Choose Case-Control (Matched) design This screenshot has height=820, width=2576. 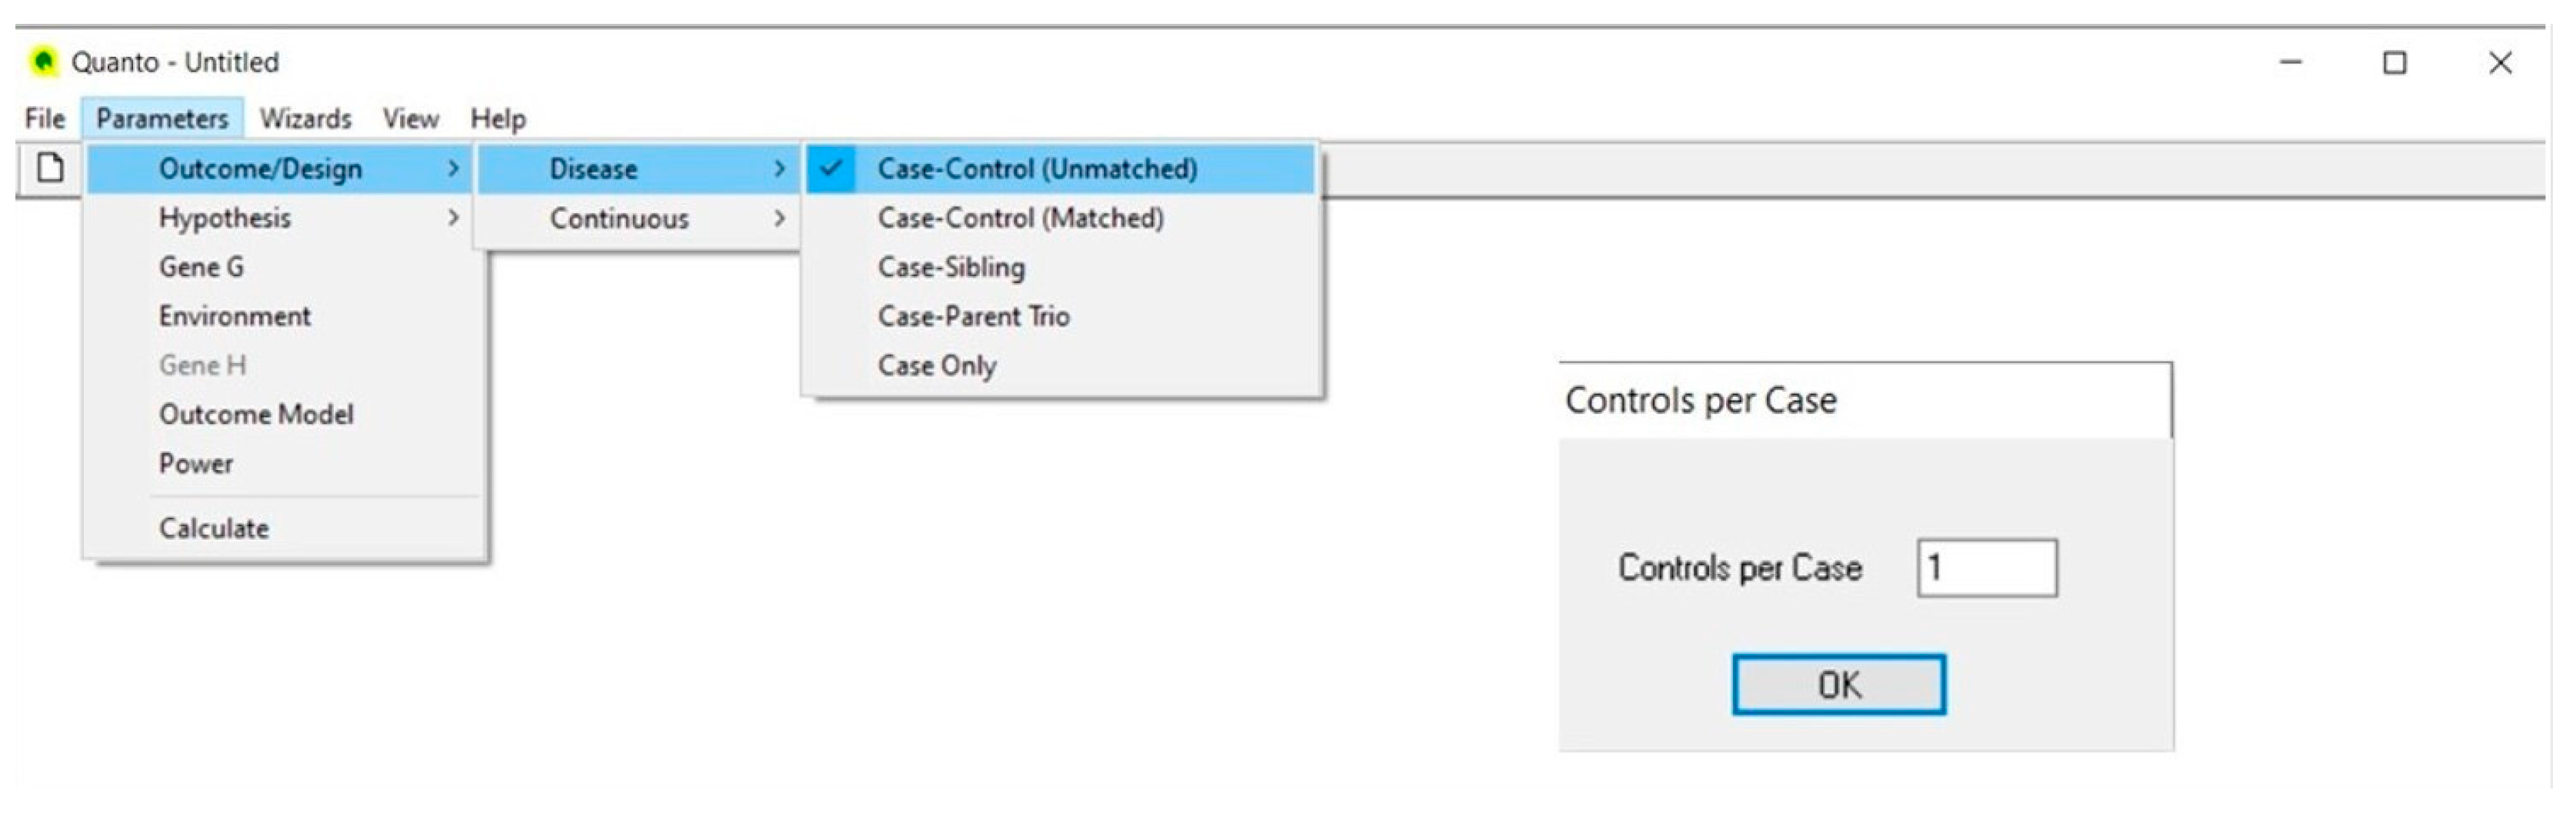pos(1020,218)
